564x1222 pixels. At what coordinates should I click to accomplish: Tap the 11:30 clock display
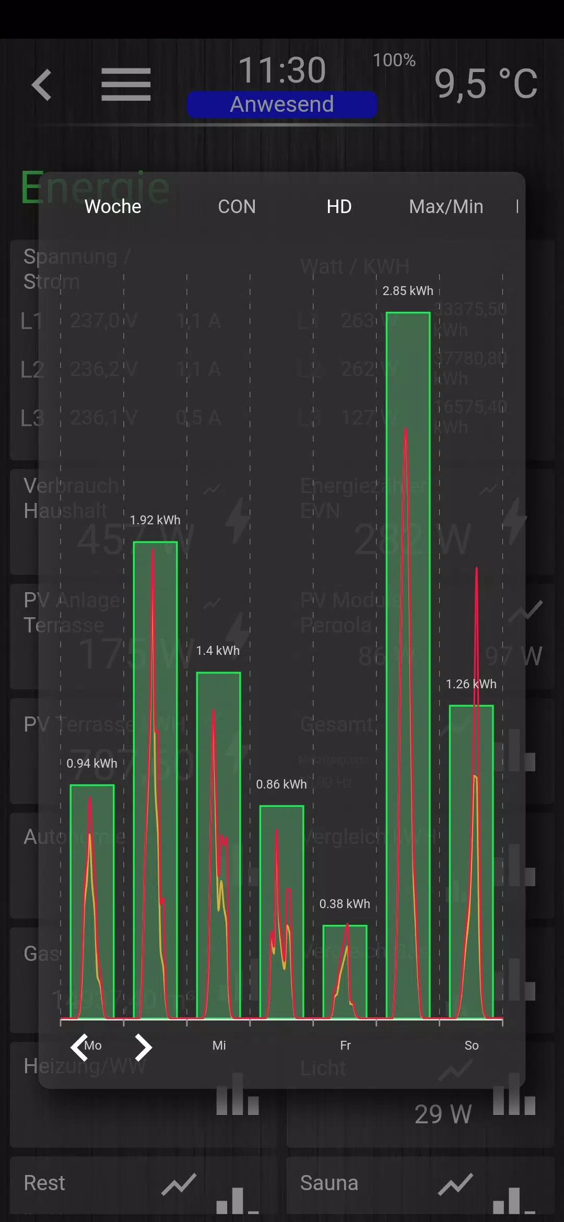pos(282,70)
